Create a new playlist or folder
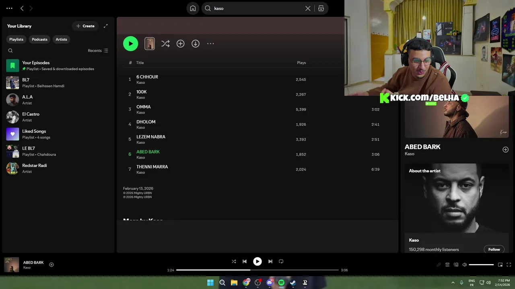 click(x=85, y=26)
